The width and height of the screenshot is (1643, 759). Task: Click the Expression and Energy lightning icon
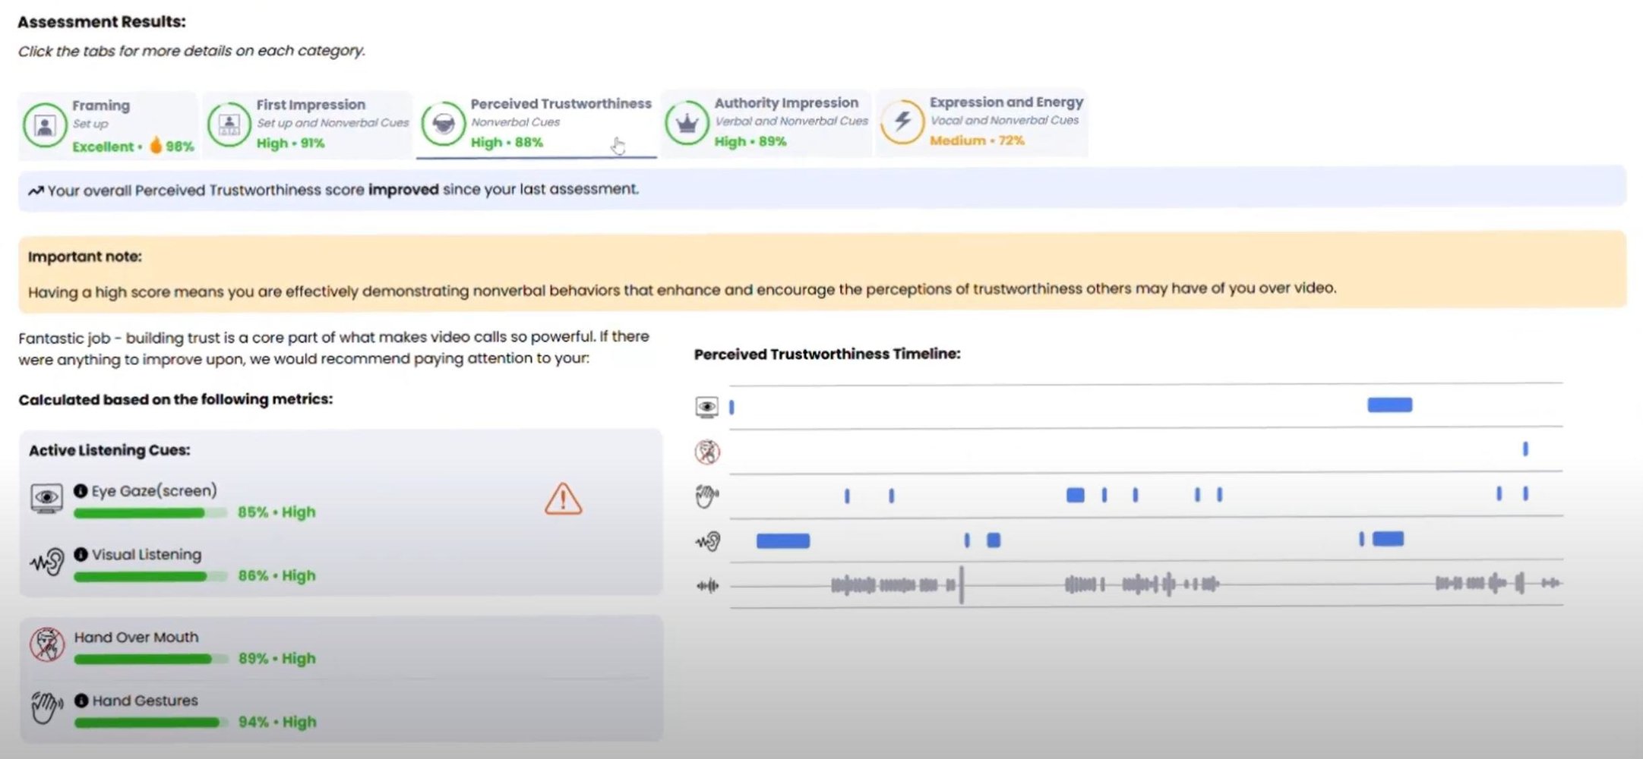pyautogui.click(x=902, y=121)
